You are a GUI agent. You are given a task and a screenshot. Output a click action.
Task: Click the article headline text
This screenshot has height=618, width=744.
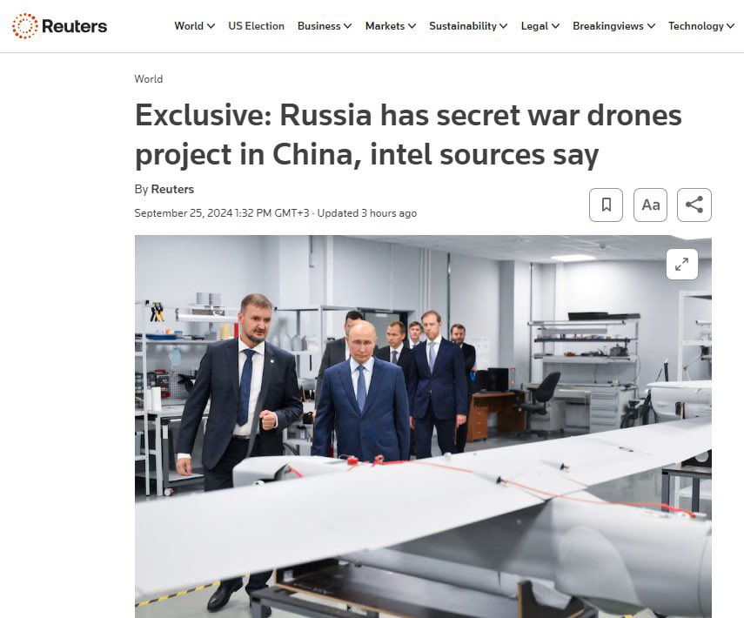pyautogui.click(x=408, y=135)
